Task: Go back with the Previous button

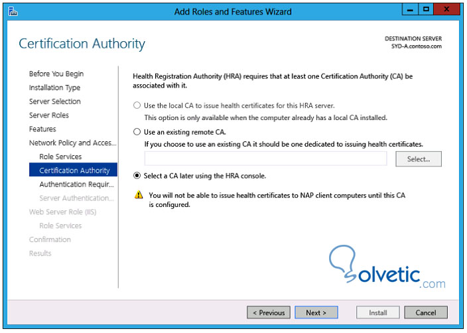Action: (x=269, y=312)
